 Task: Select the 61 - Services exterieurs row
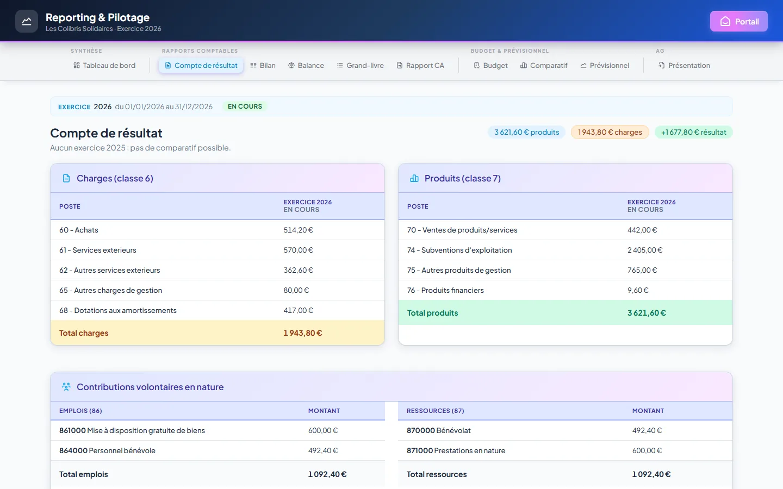click(x=217, y=250)
